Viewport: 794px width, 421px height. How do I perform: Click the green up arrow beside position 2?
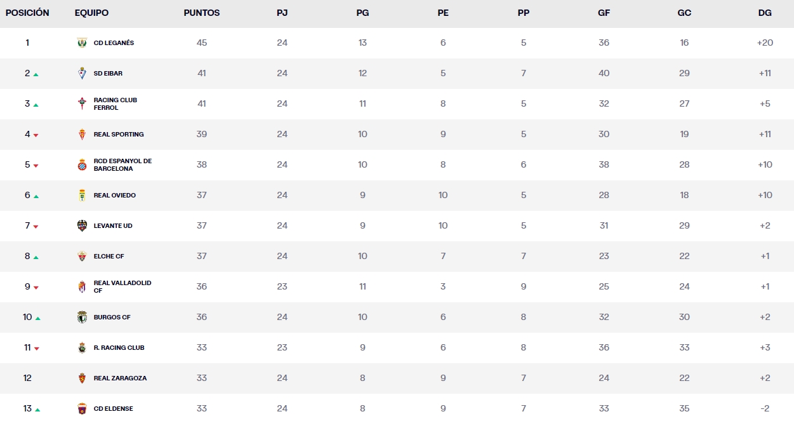point(36,74)
